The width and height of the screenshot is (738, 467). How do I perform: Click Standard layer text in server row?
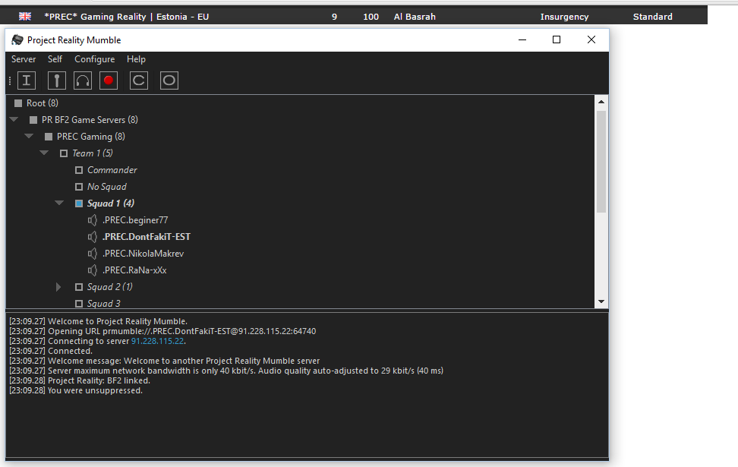click(652, 17)
